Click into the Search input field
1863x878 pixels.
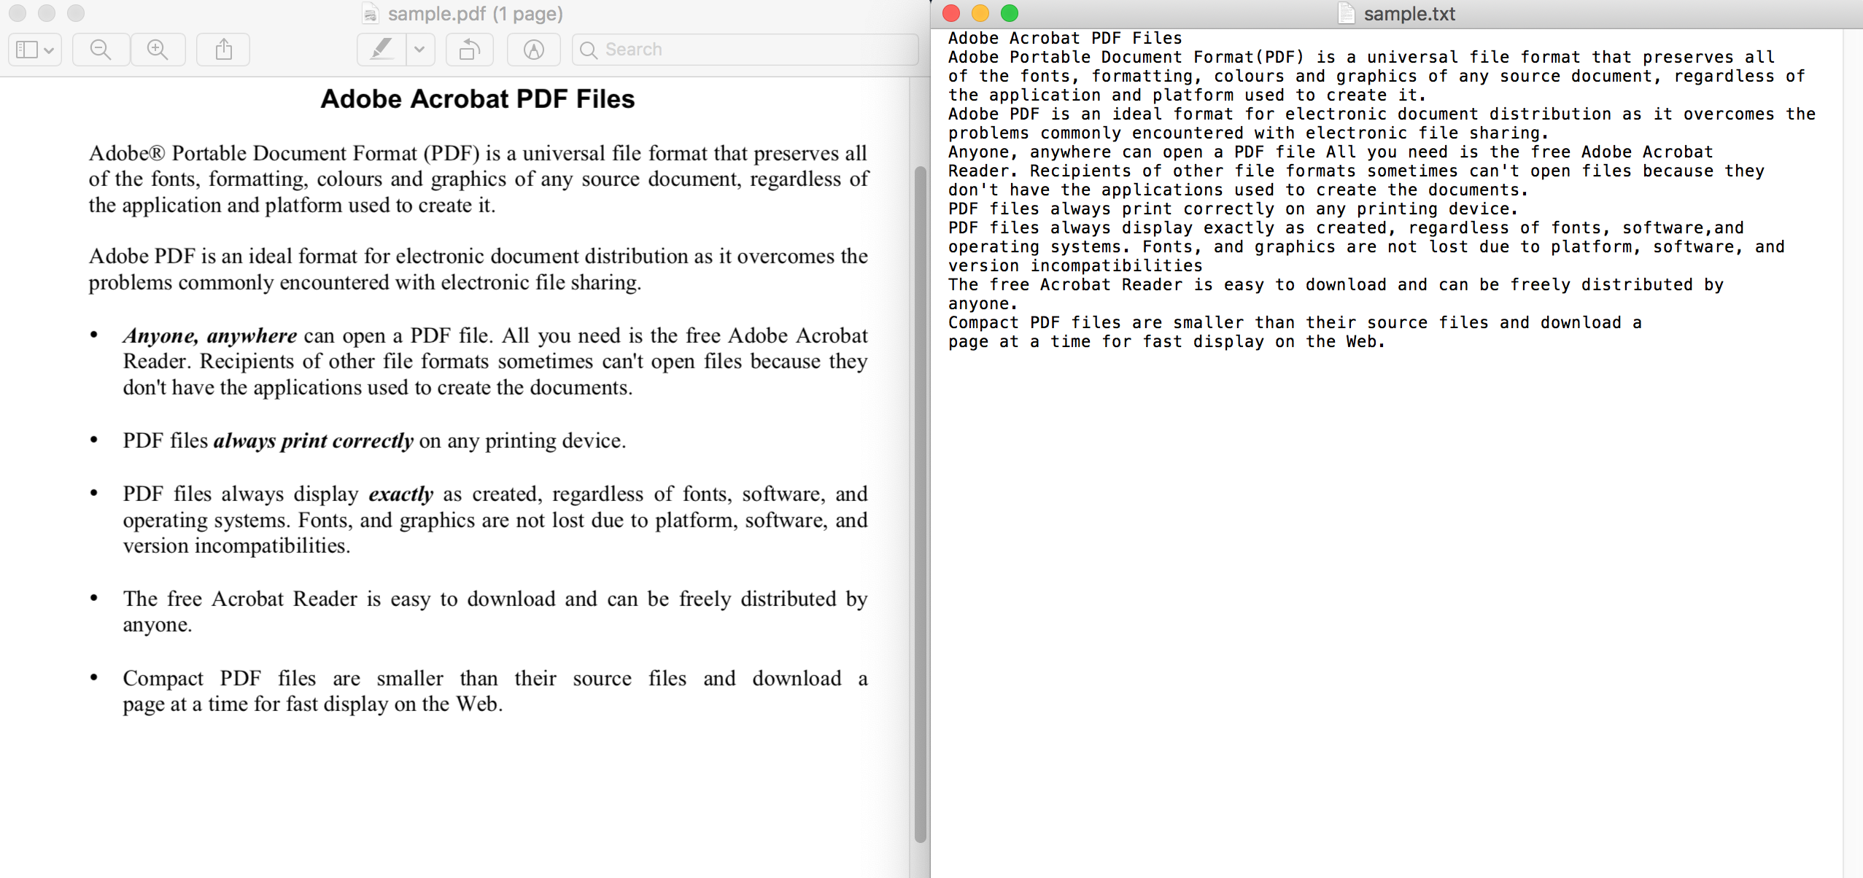tap(744, 50)
